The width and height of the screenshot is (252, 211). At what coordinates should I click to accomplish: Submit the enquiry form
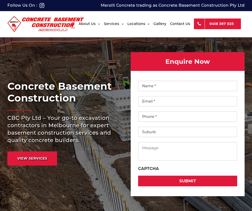[187, 181]
